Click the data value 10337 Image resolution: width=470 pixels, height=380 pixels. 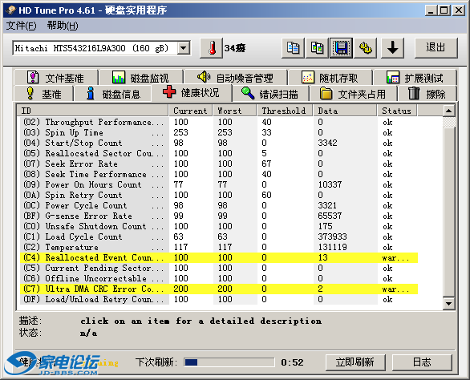pos(330,184)
